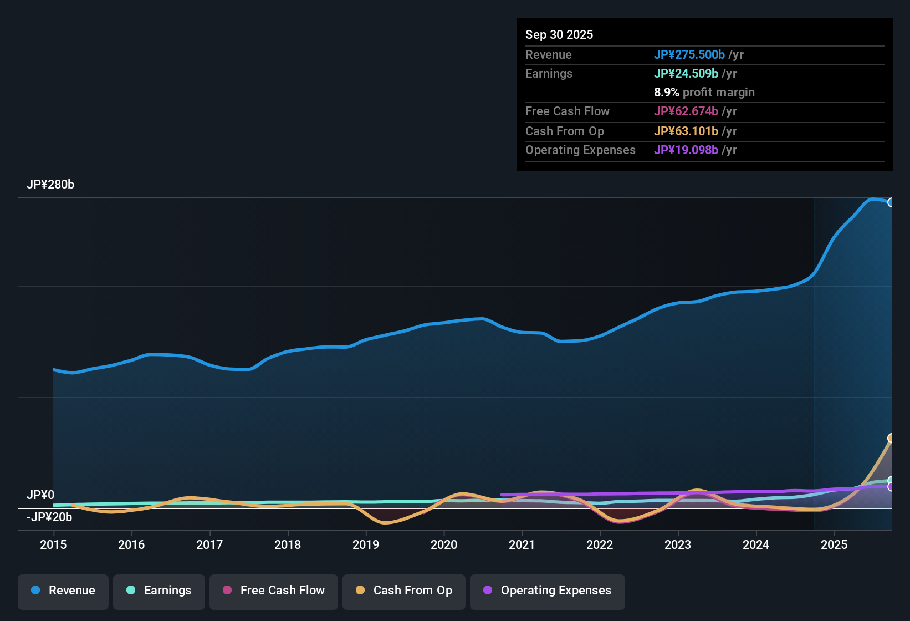Viewport: 910px width, 621px height.
Task: Click the JP¥62.674b Free Cash Flow value
Action: [x=686, y=111]
